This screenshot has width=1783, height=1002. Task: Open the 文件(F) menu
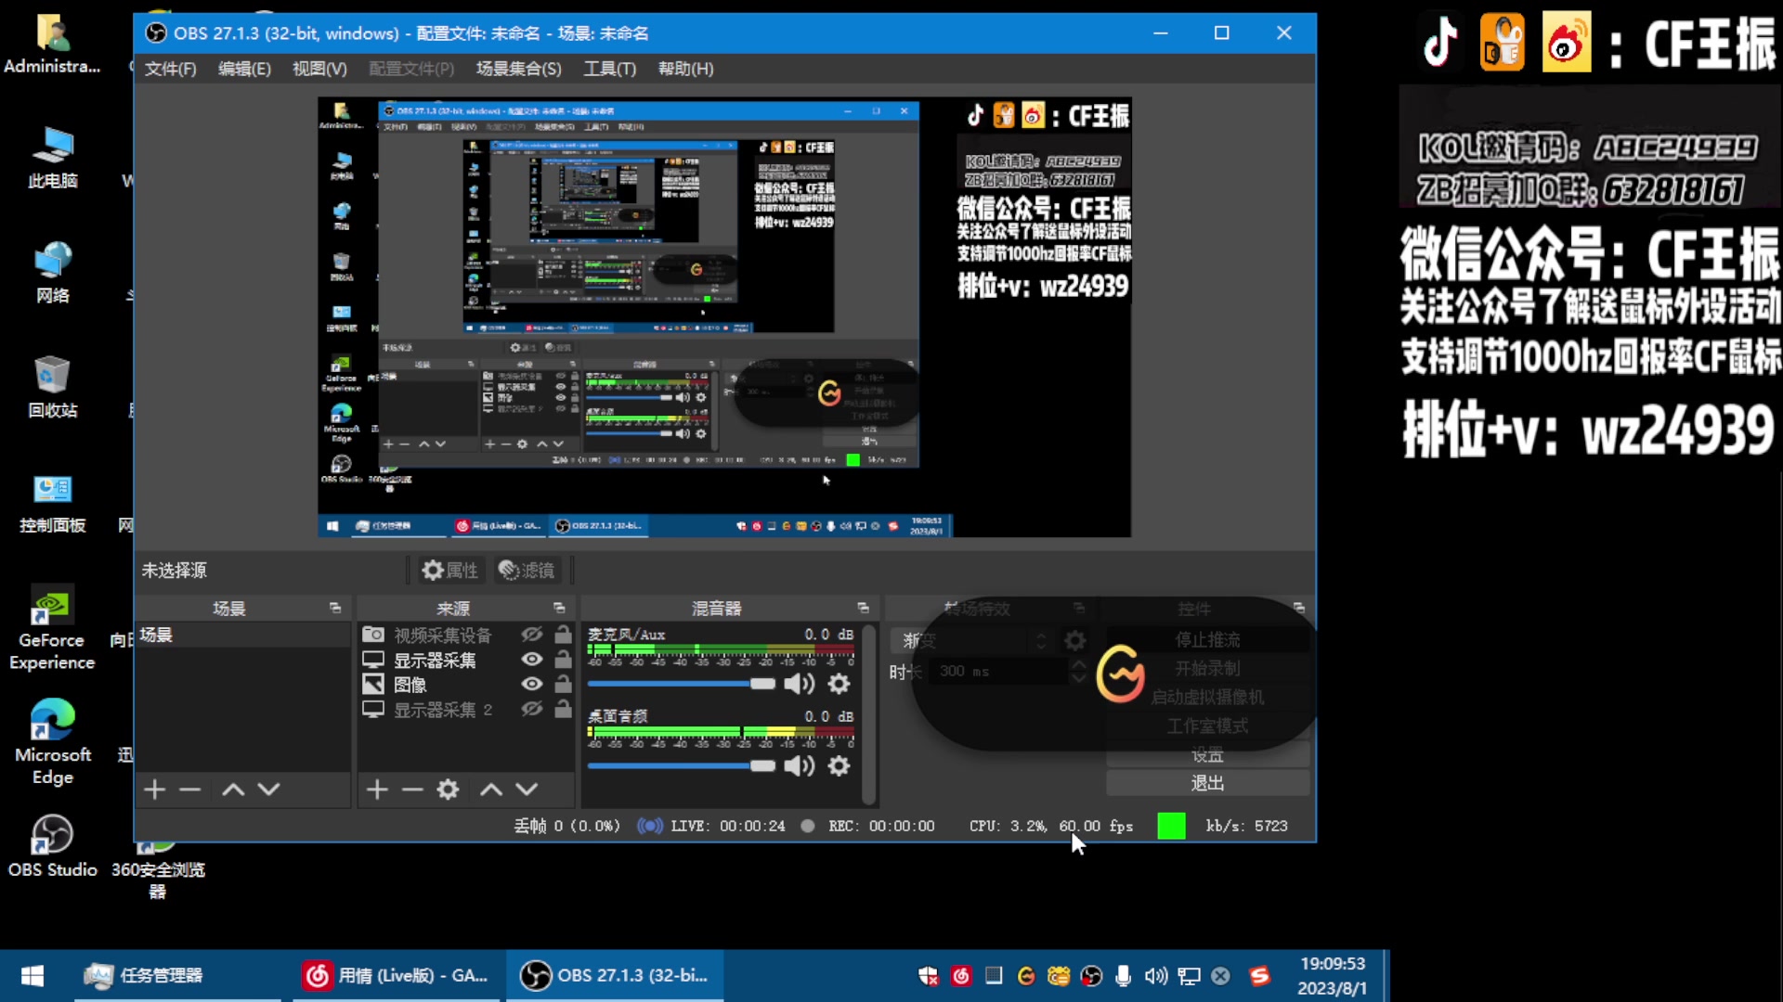tap(170, 69)
